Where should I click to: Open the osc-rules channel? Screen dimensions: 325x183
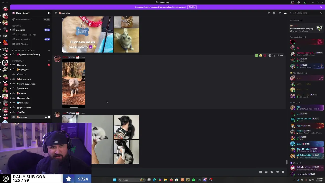point(30,30)
